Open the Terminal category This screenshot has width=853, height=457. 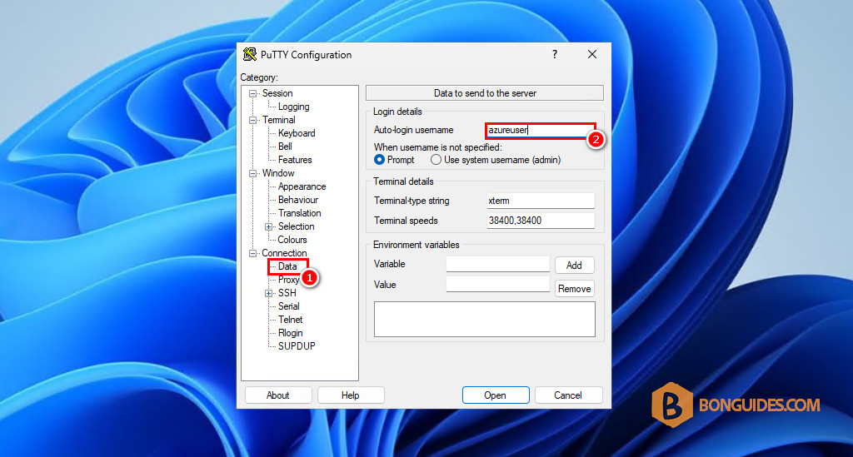click(x=279, y=120)
